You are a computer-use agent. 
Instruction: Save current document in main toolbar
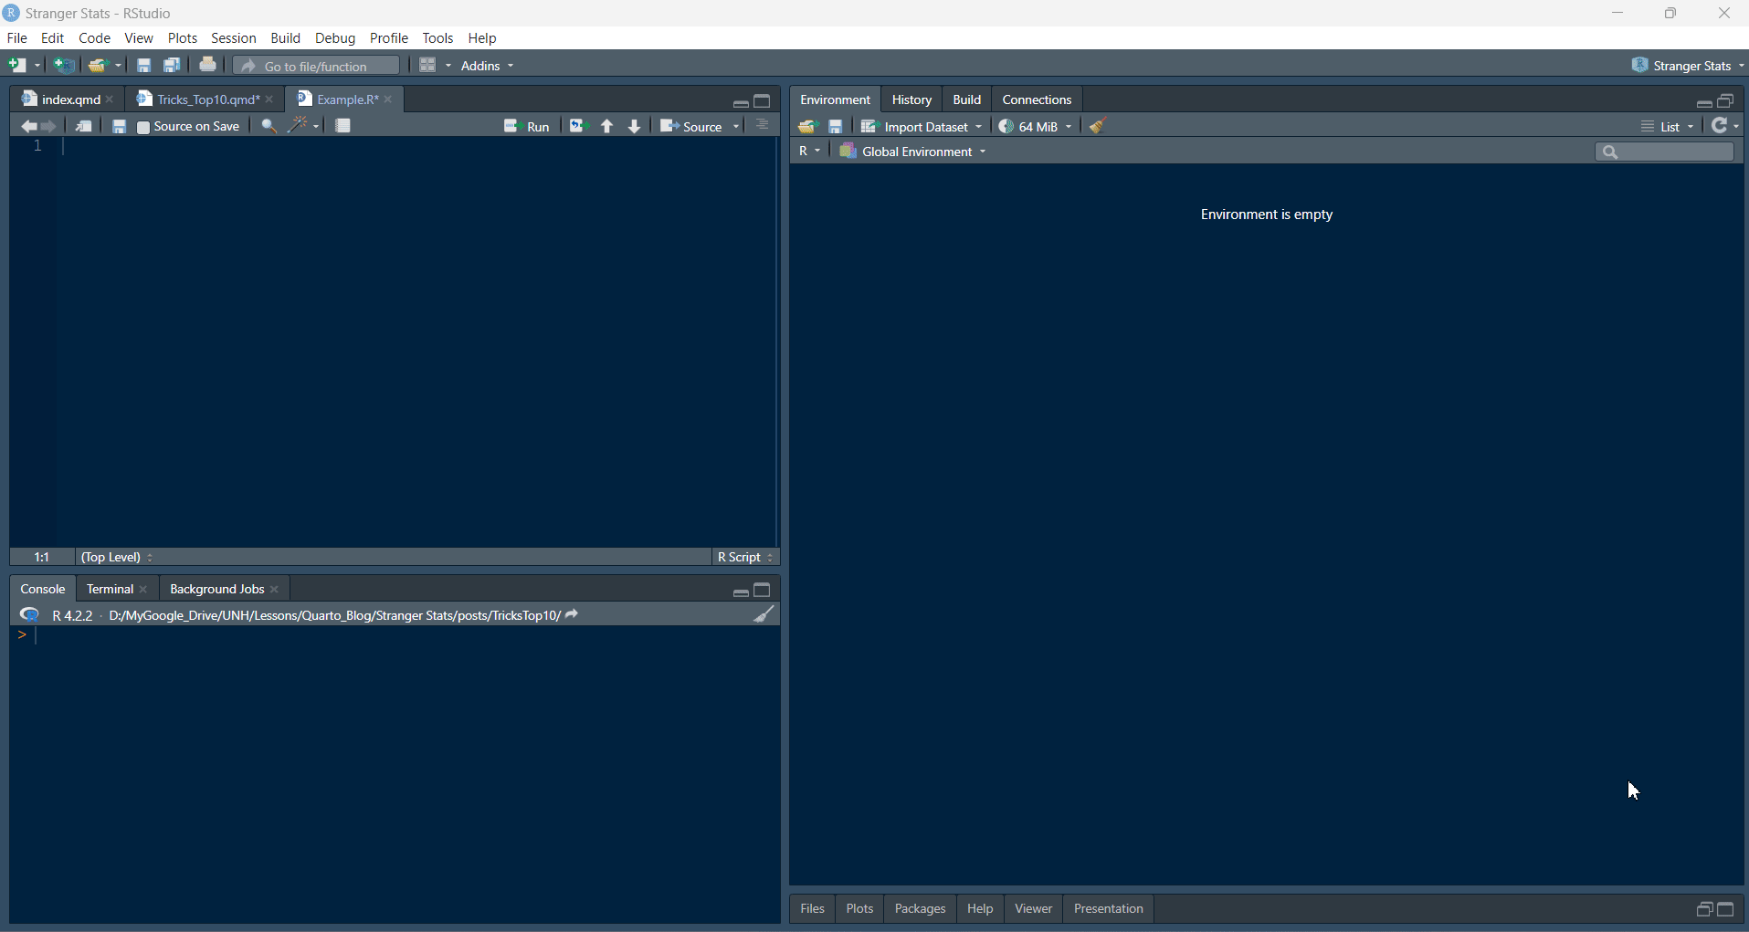coord(143,66)
